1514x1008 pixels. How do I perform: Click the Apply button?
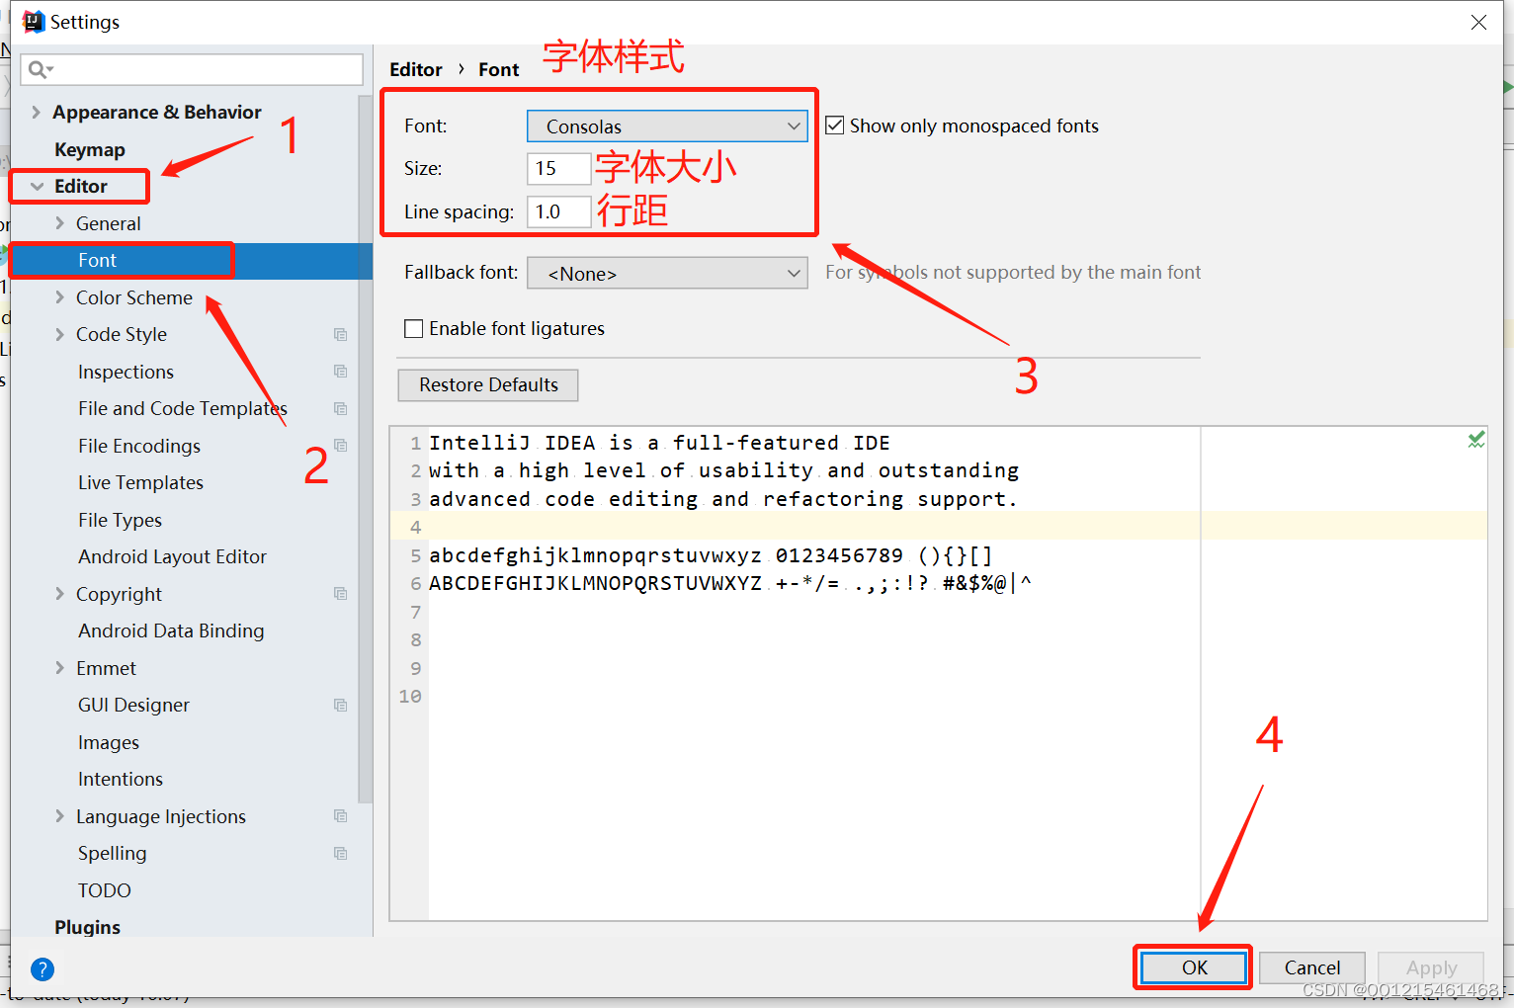(1431, 967)
